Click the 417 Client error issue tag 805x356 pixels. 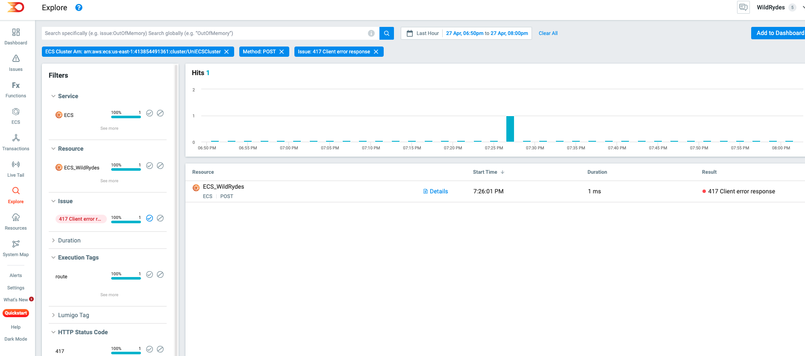pos(81,219)
